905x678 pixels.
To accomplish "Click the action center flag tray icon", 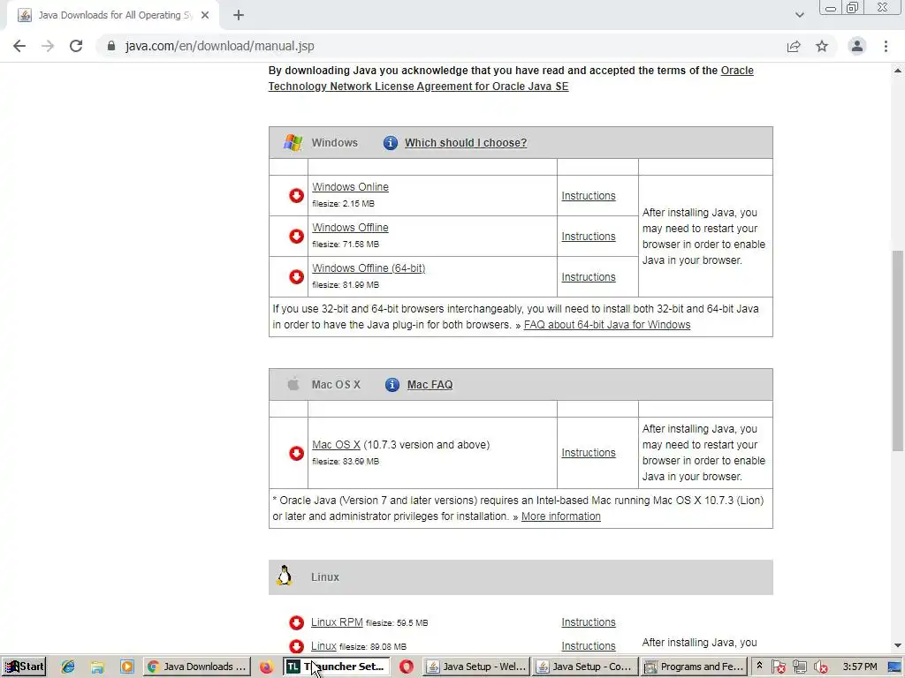I will 778,667.
